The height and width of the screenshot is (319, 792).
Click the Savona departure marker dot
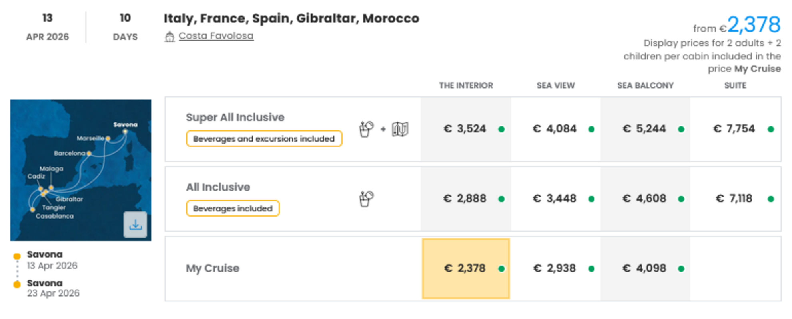(x=17, y=256)
